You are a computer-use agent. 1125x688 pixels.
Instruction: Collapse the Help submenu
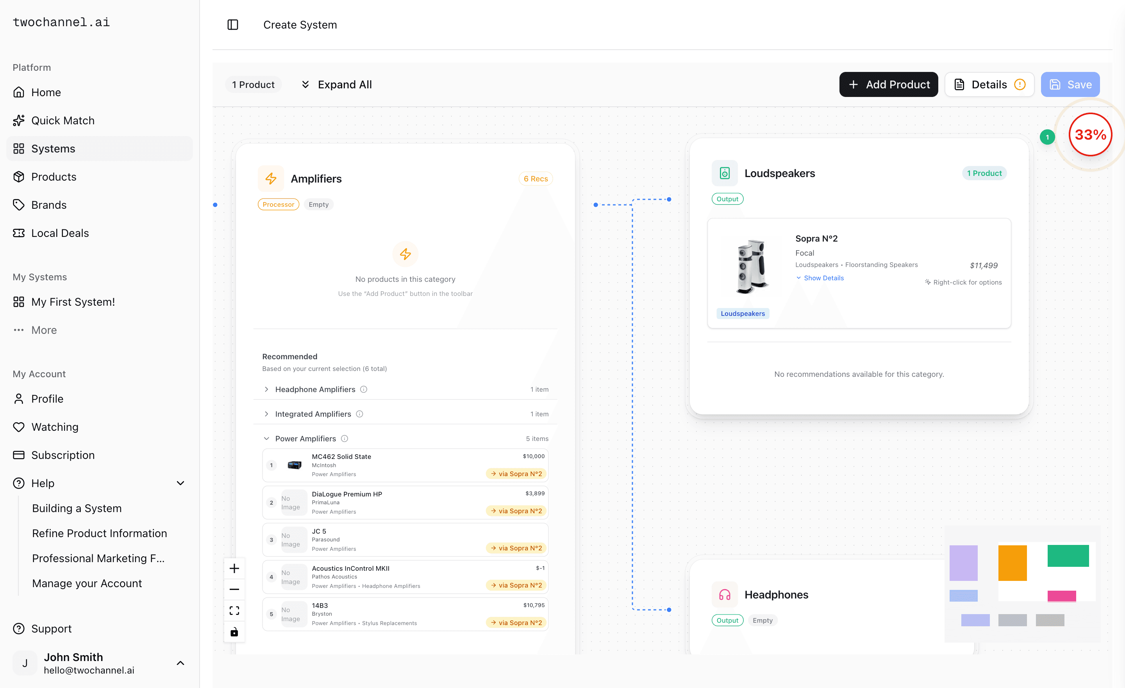point(180,483)
